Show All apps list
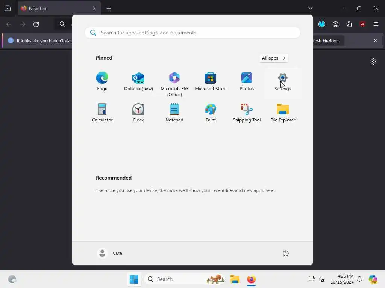385x288 pixels. pos(274,58)
